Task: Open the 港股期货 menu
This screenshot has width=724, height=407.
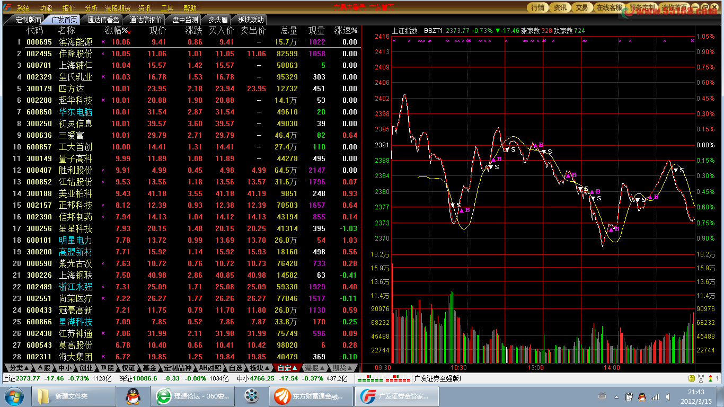Action: [118, 8]
